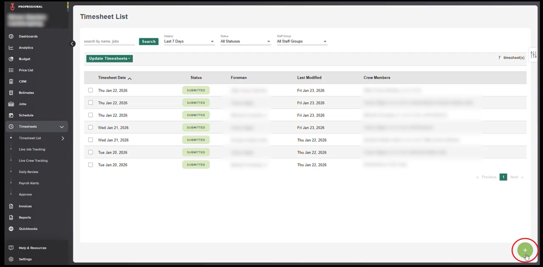This screenshot has width=543, height=267.
Task: Click the green Search button
Action: click(x=149, y=41)
